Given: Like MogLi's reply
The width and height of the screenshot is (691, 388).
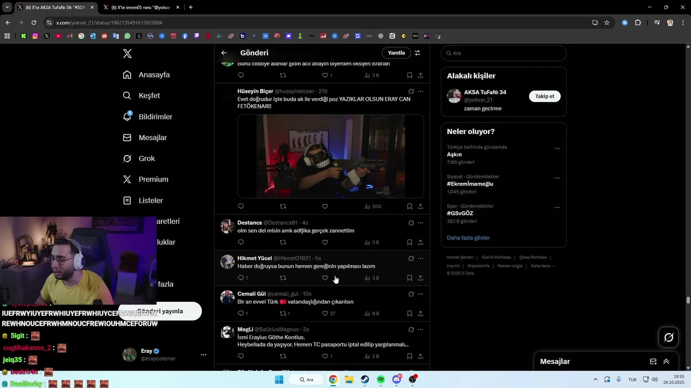Looking at the screenshot, I should (x=327, y=356).
